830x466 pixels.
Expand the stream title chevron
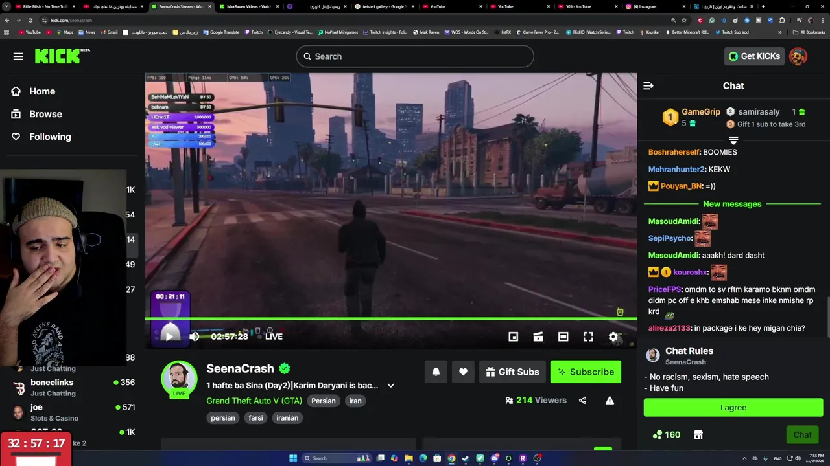[390, 385]
